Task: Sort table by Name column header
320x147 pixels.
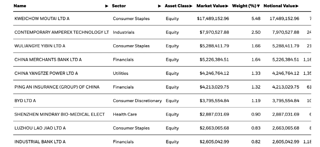Action: pyautogui.click(x=20, y=6)
